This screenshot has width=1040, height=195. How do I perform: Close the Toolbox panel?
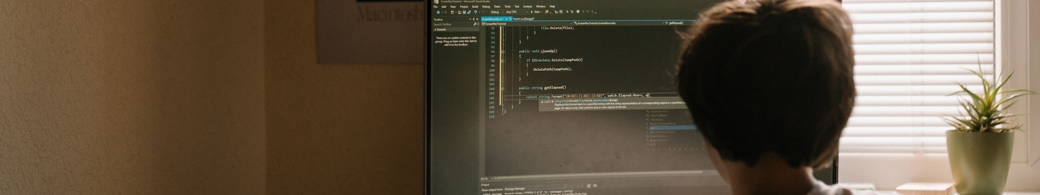(477, 19)
